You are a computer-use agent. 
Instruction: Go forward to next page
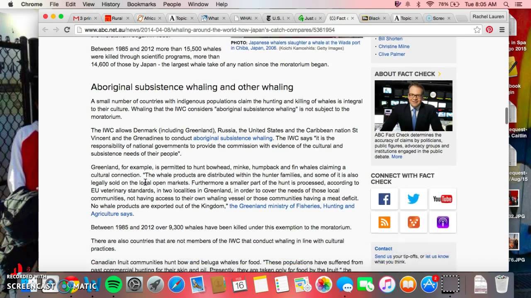click(56, 30)
